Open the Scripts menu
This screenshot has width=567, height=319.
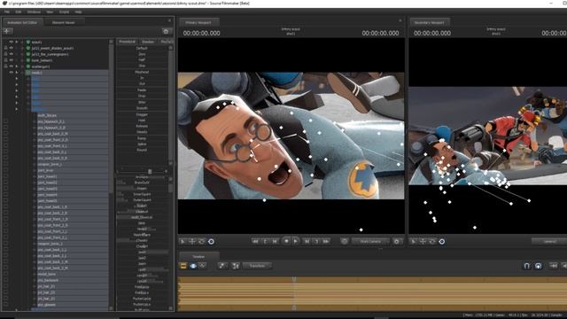pos(64,12)
